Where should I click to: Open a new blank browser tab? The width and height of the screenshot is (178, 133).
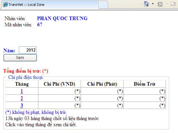103,5
